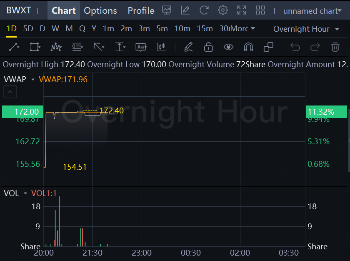Switch to the Options tab
The width and height of the screenshot is (350, 261).
tap(100, 10)
